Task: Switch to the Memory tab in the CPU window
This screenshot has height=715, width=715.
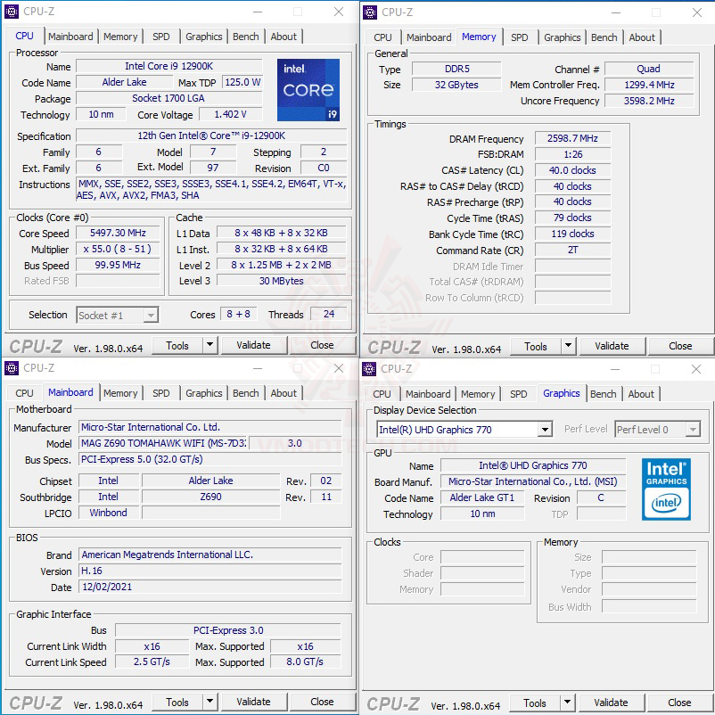Action: pos(120,37)
